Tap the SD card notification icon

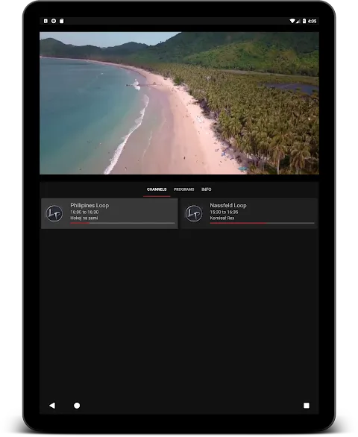(x=62, y=21)
